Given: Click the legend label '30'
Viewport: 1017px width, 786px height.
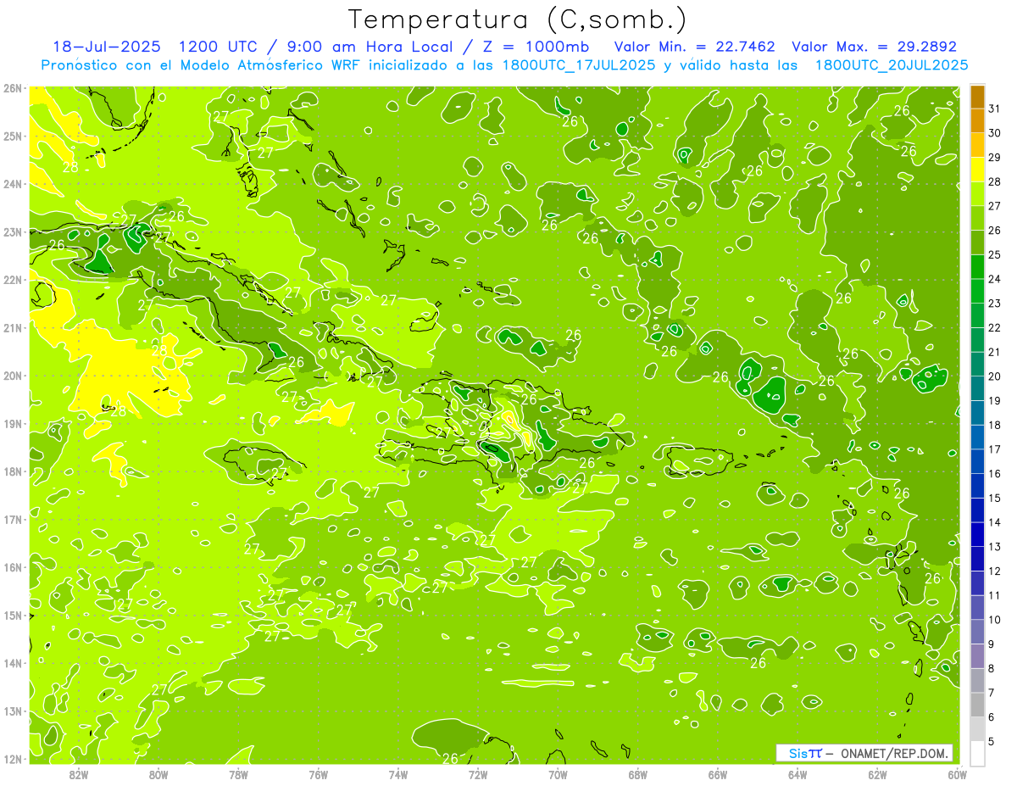Looking at the screenshot, I should (x=994, y=133).
